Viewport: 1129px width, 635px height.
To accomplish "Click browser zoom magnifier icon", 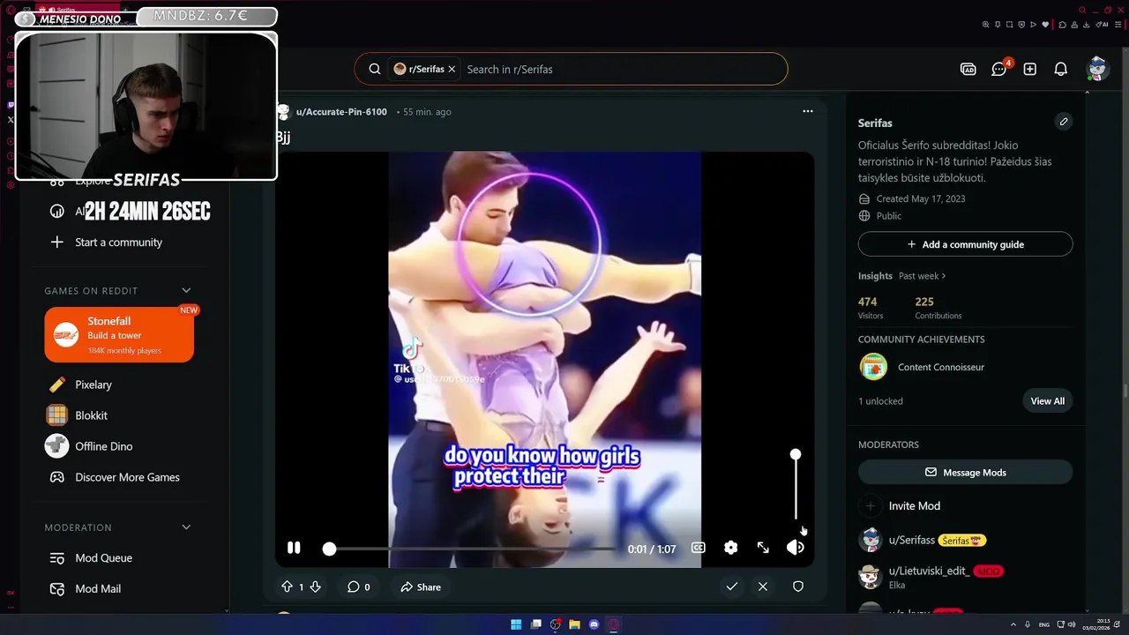I will 985,25.
